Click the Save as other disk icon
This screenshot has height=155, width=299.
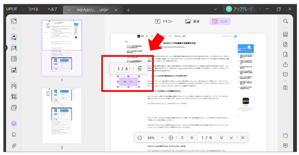[285, 88]
